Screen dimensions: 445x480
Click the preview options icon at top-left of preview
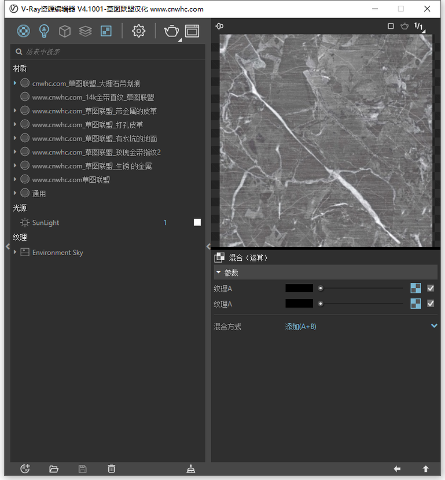(219, 26)
